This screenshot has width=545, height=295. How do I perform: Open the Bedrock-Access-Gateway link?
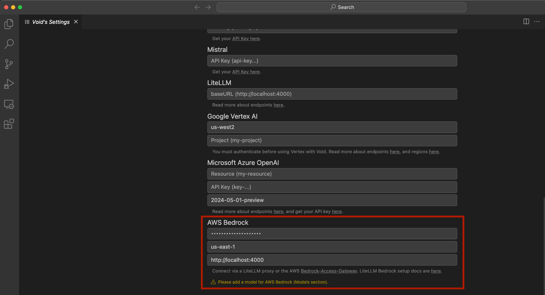329,271
